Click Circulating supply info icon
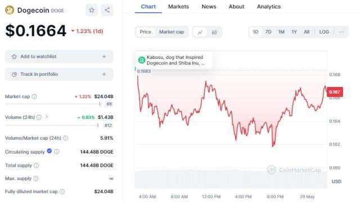Image resolution: width=360 pixels, height=202 pixels. (x=57, y=151)
